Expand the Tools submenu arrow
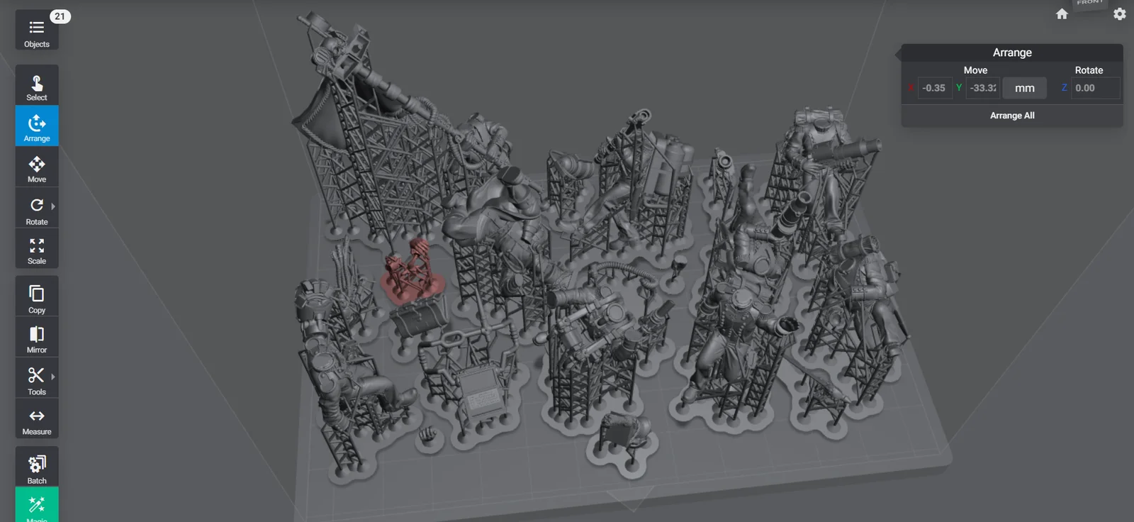 pyautogui.click(x=53, y=377)
